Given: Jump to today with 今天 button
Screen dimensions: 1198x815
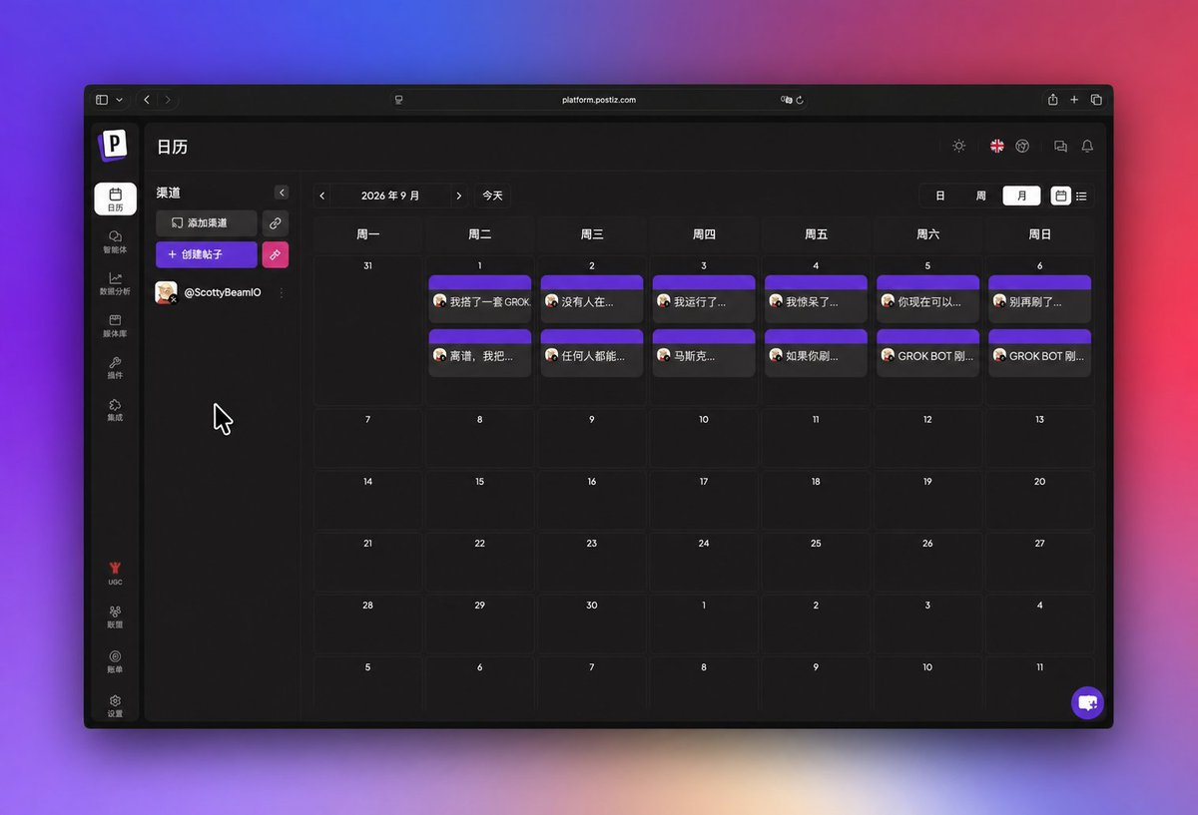Looking at the screenshot, I should [x=492, y=196].
